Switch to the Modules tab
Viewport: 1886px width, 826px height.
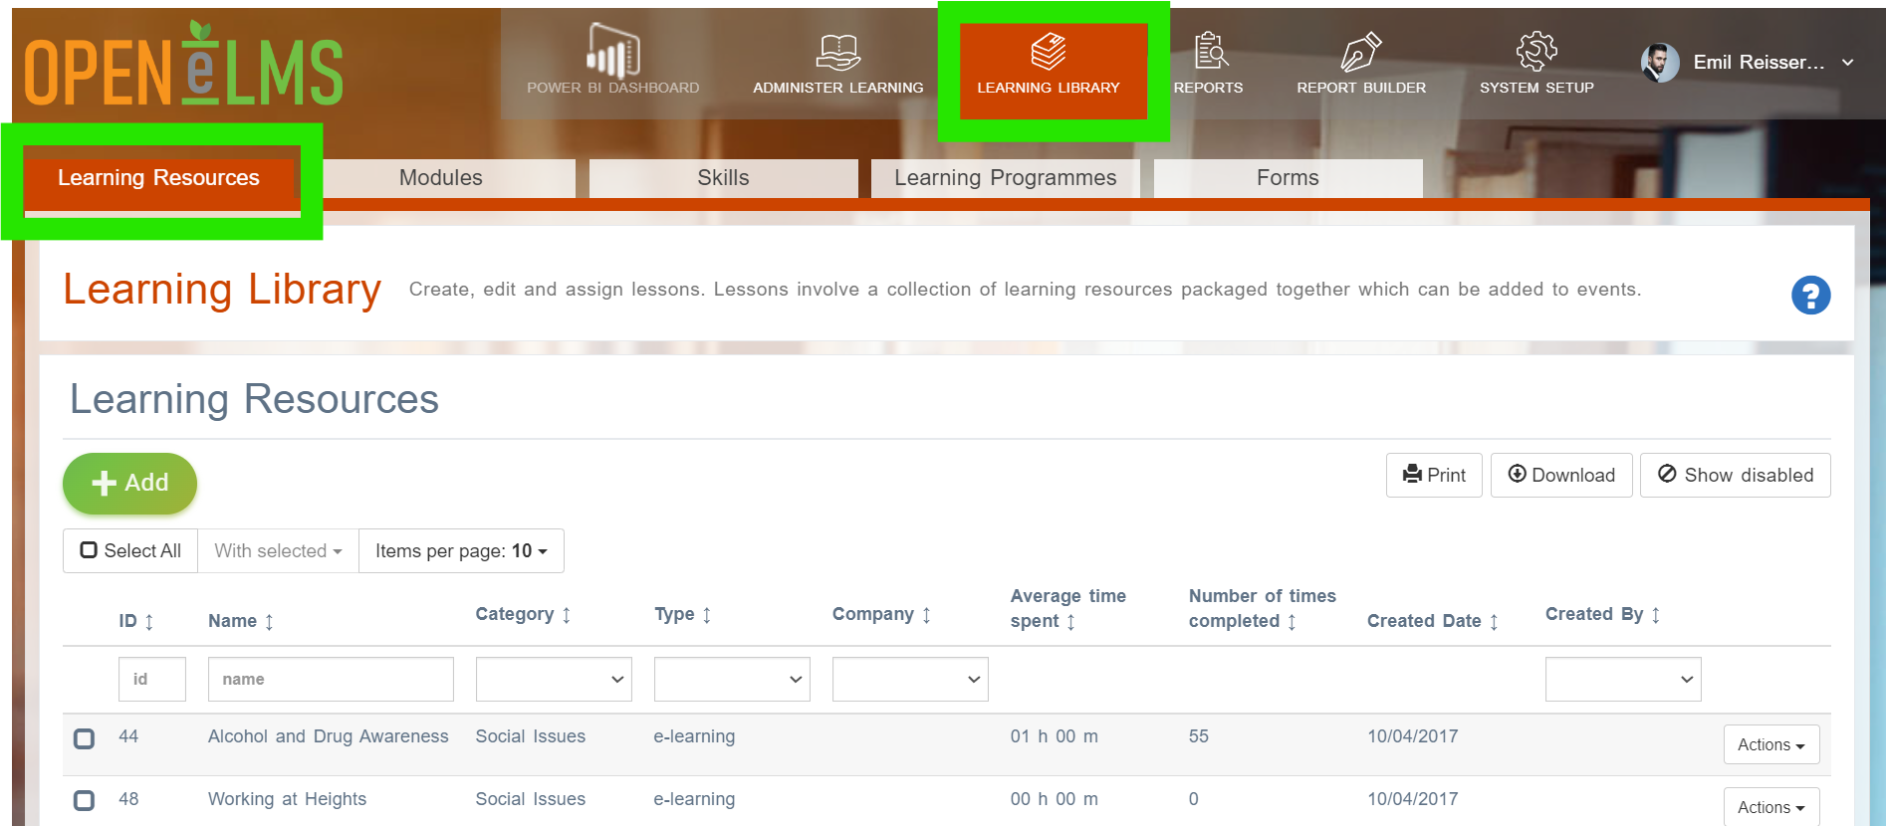(440, 178)
